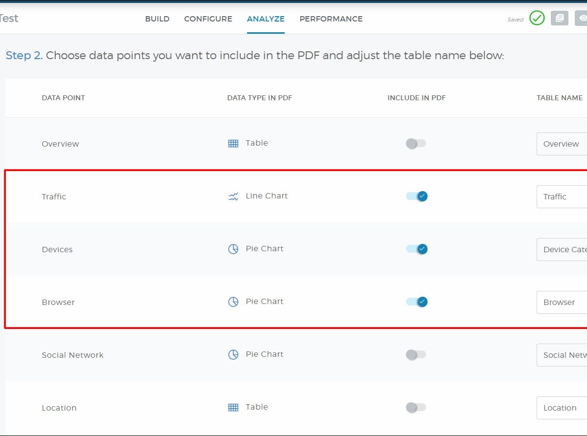Click the green saved checkmark icon

click(537, 19)
